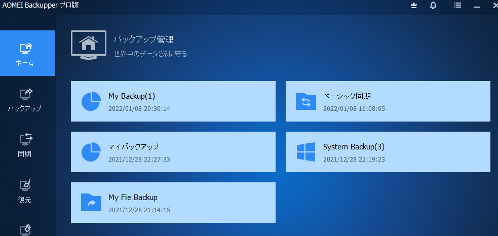The width and height of the screenshot is (498, 236).
Task: Minimize the AOMEI Backupper window
Action: (x=477, y=6)
